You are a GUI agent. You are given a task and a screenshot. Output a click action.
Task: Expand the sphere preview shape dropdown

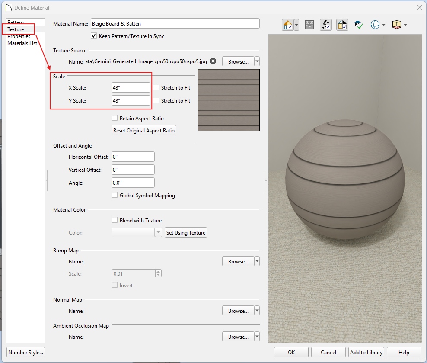(384, 25)
